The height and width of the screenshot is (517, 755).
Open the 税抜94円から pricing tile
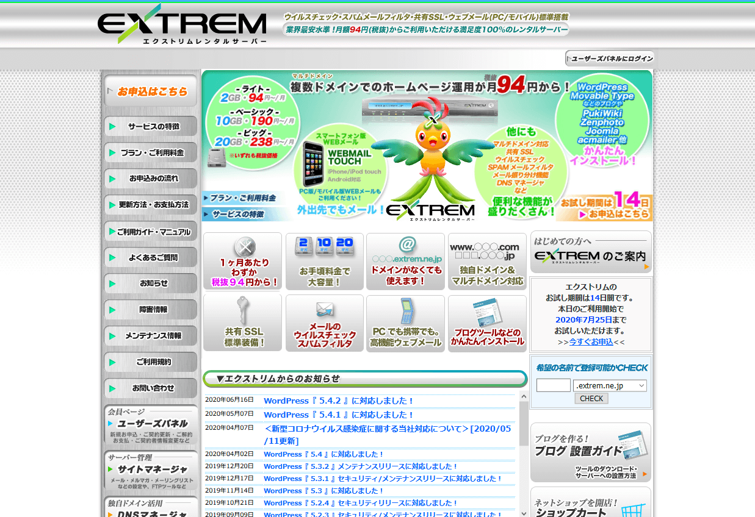pyautogui.click(x=242, y=262)
